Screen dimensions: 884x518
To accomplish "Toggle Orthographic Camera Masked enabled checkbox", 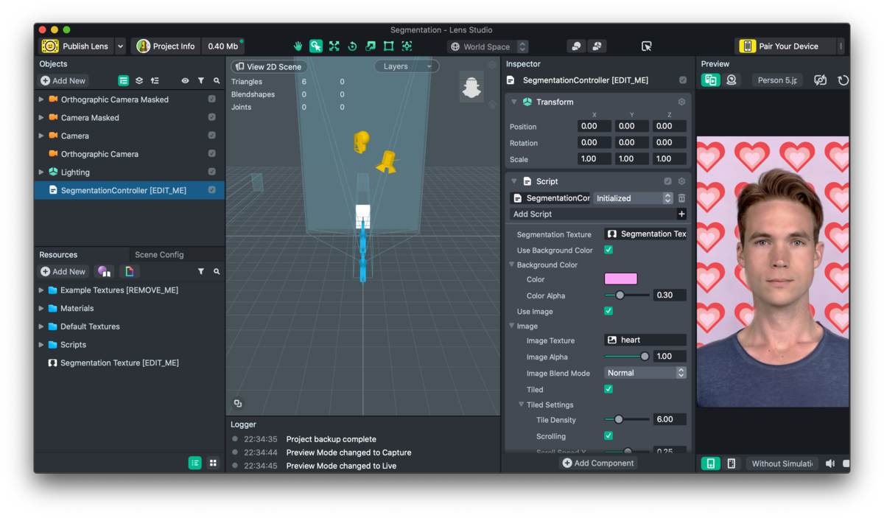I will [211, 99].
